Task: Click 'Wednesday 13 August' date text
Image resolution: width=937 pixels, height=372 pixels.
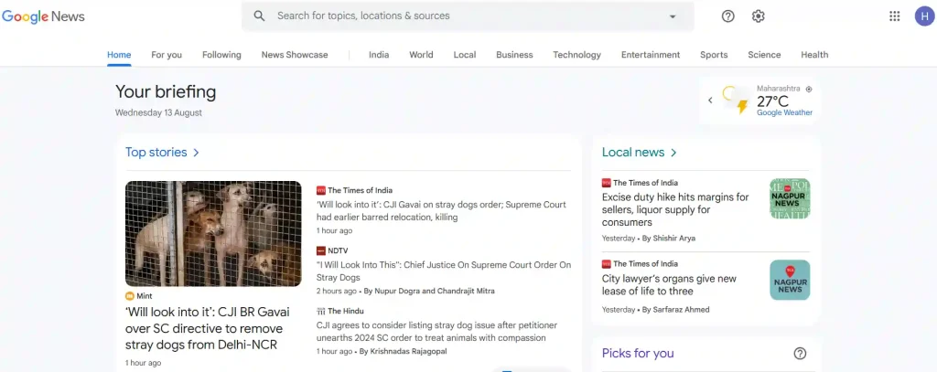Action: [158, 112]
